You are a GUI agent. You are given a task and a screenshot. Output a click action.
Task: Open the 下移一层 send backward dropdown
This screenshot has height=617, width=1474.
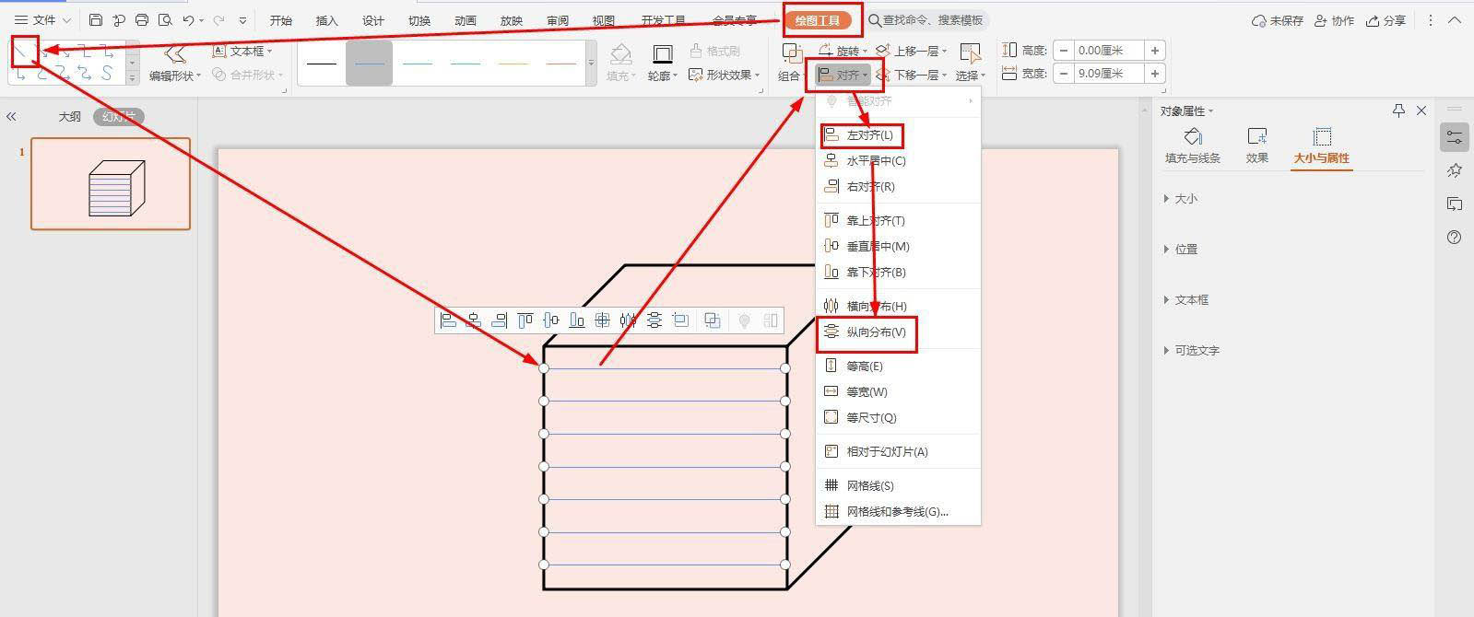point(912,75)
